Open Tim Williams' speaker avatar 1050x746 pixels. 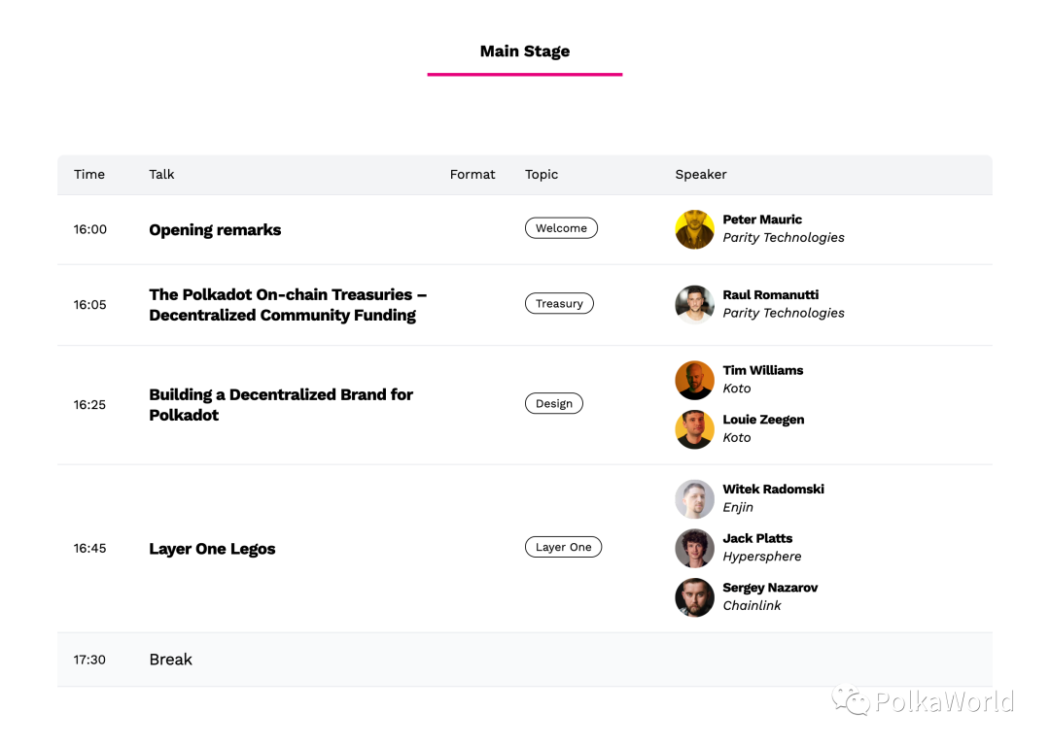click(694, 380)
